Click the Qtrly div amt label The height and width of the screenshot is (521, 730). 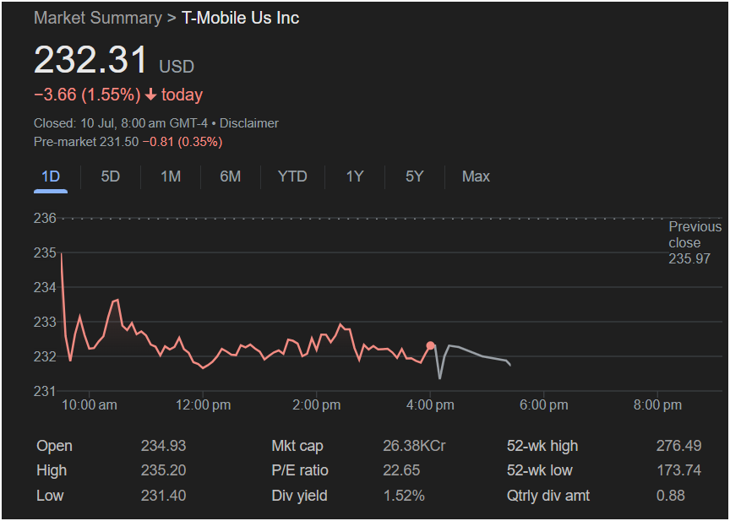pos(548,496)
